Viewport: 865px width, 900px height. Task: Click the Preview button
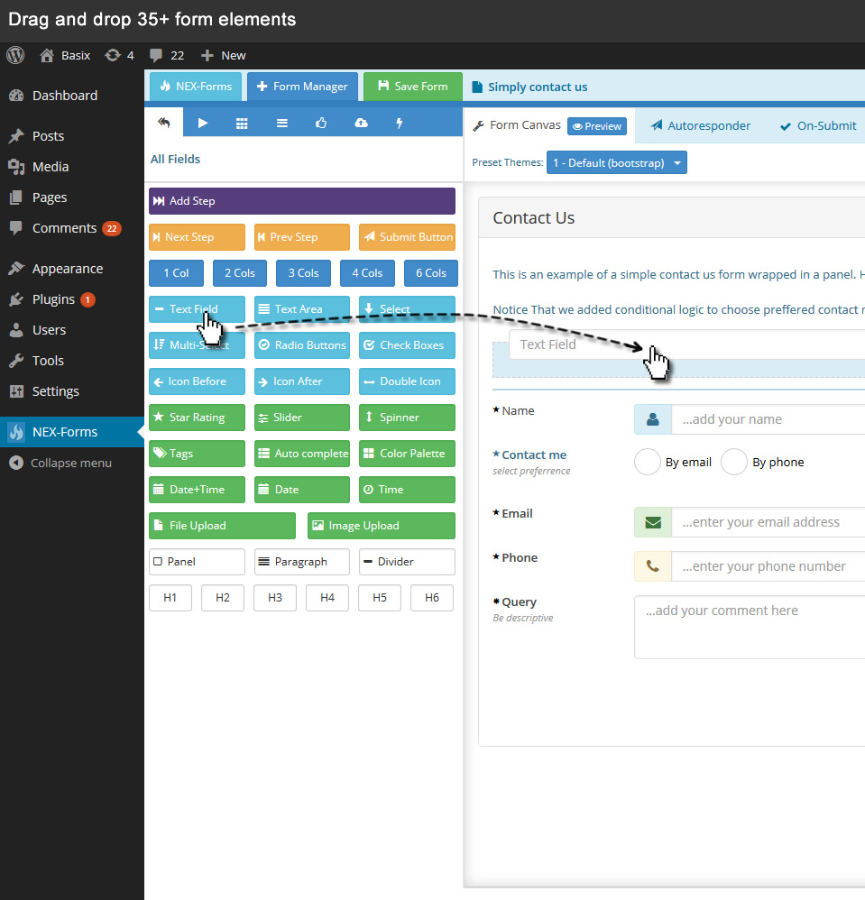(597, 126)
